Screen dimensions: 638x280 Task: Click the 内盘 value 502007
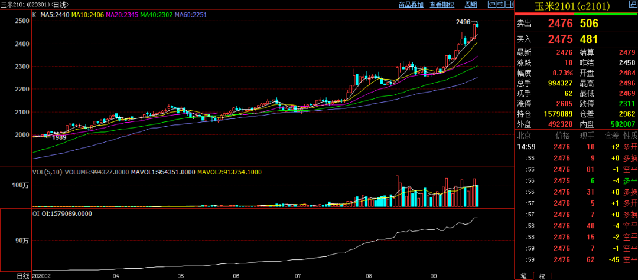[623, 123]
